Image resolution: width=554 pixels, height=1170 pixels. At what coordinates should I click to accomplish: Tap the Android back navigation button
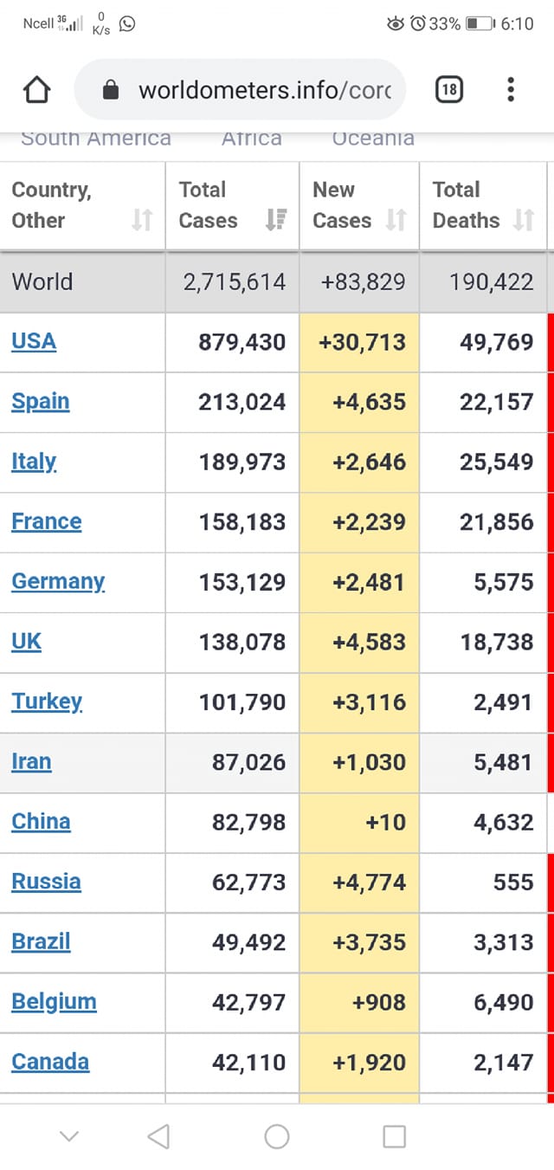coord(158,1136)
